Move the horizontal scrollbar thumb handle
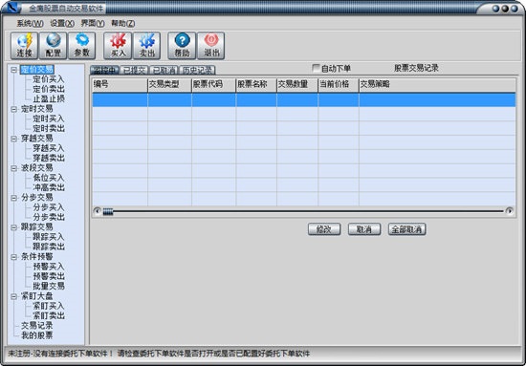The image size is (526, 366). pos(108,211)
